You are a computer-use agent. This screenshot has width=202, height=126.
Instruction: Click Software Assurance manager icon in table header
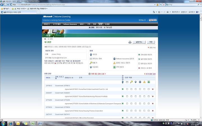[140, 82]
